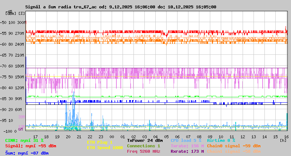Click hour '12' on the time axis
The height and width of the screenshot is (156, 291).
click(x=243, y=137)
